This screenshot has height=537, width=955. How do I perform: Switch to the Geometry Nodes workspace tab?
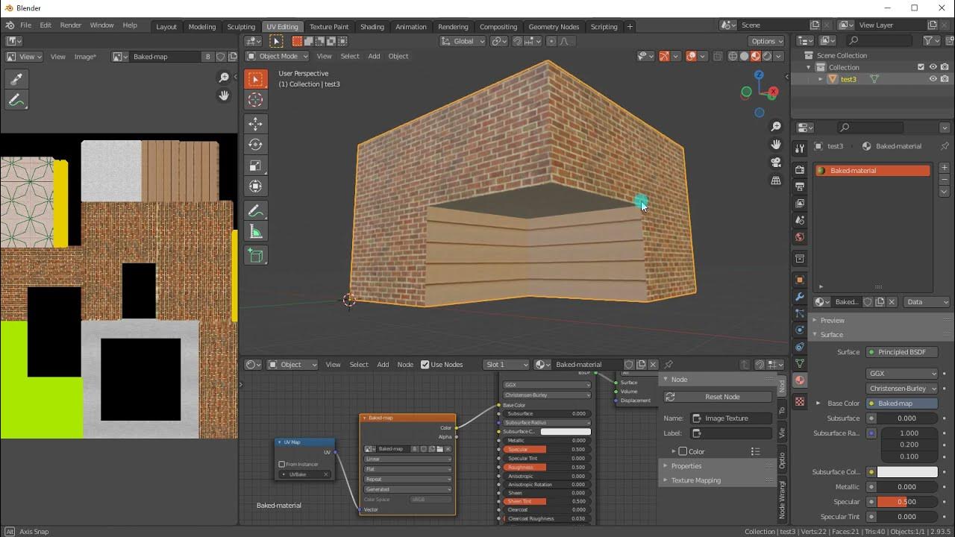click(554, 27)
